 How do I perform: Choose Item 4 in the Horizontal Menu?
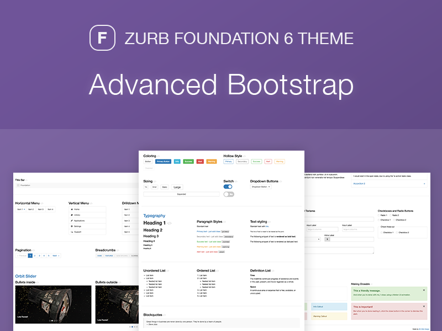[x=50, y=210]
